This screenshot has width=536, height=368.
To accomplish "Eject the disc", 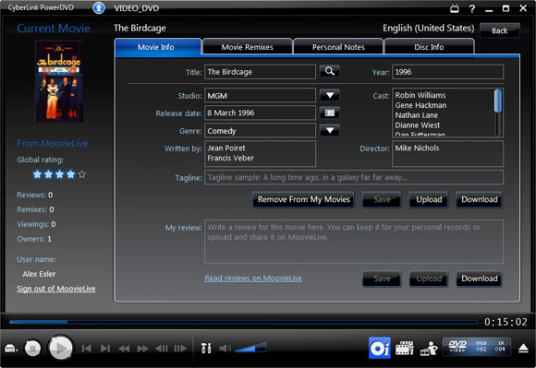I will tap(523, 349).
